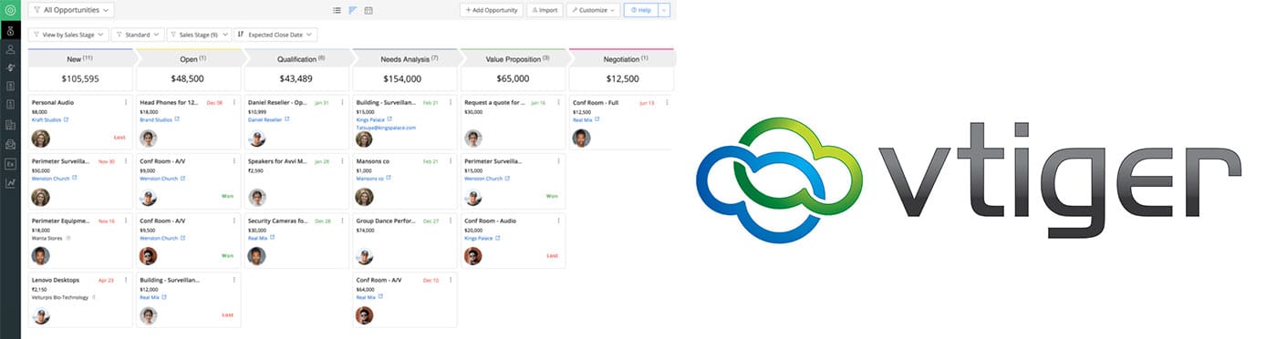Switch to the list view icon

(x=337, y=10)
